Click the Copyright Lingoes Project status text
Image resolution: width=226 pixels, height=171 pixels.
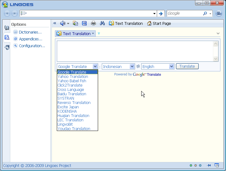(37, 165)
